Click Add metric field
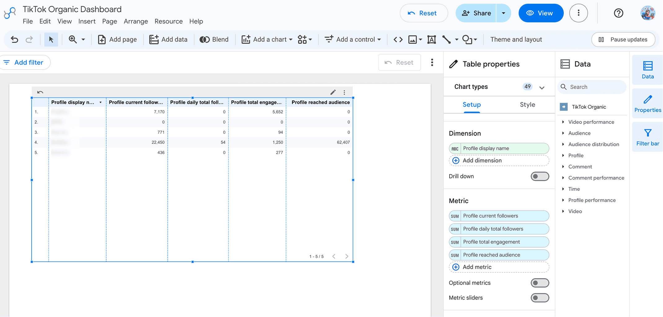Viewport: 663px width, 317px height. 499,267
